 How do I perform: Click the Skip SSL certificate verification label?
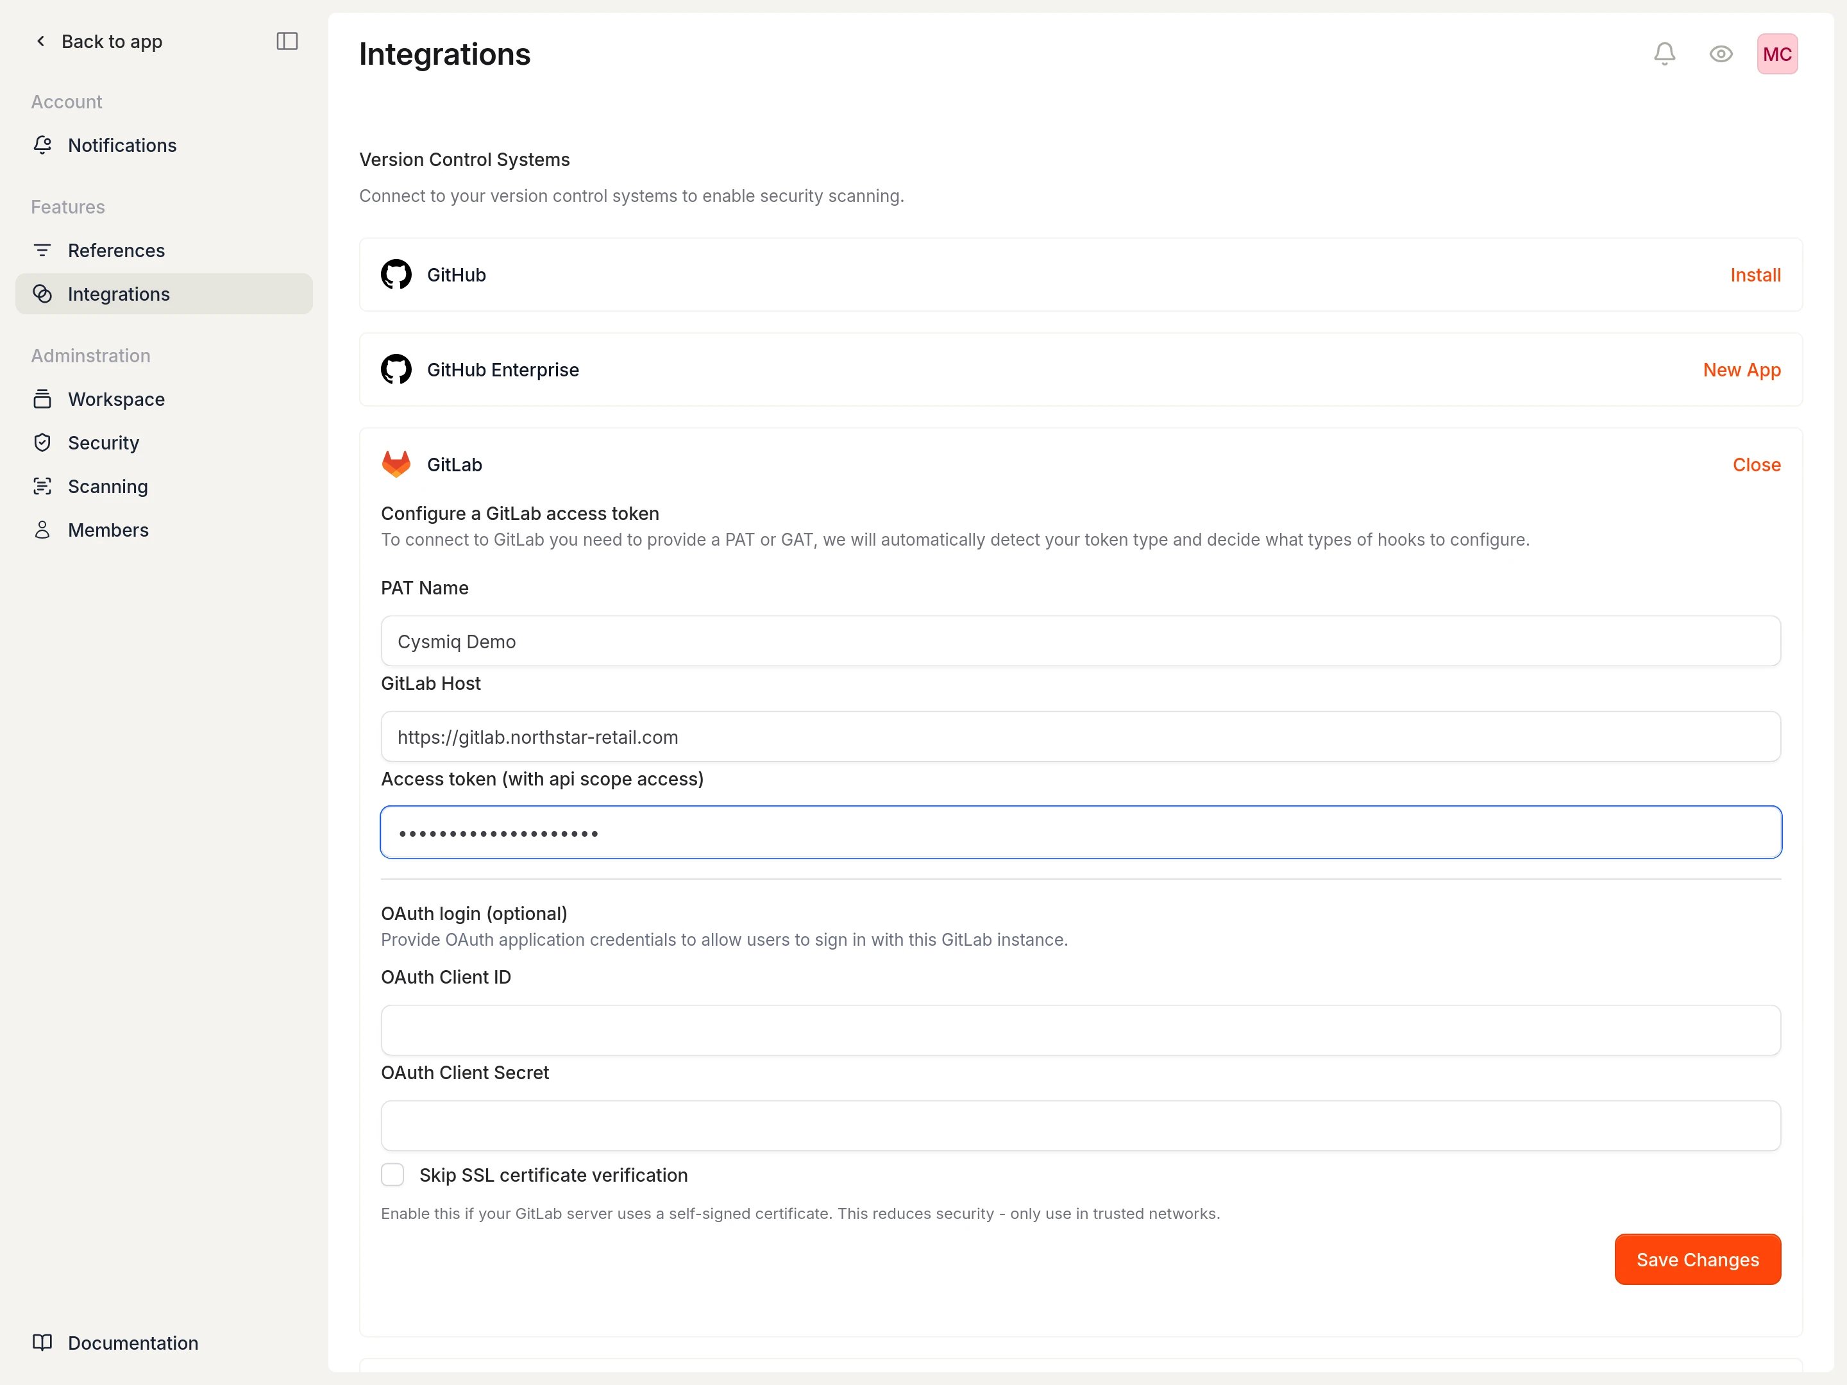[553, 1175]
